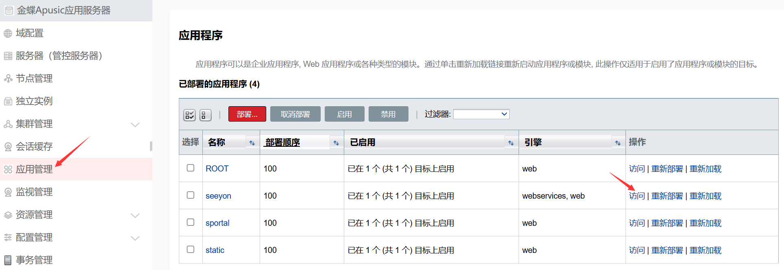Click the 名称 column header
The image size is (784, 270).
(217, 142)
